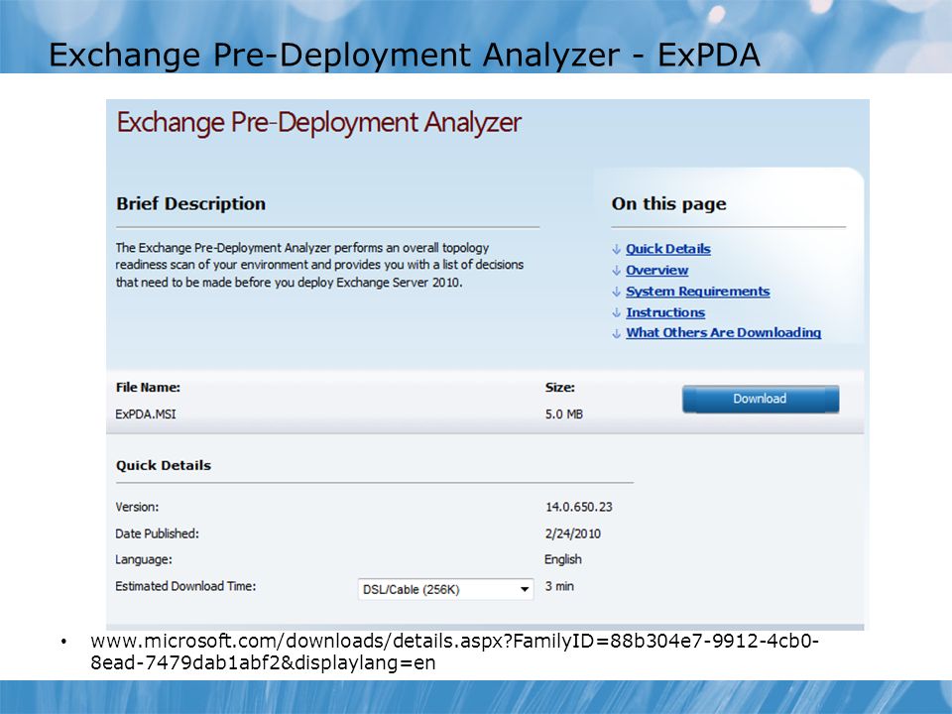This screenshot has width=952, height=714.
Task: Click the Date Published label
Action: pos(158,534)
